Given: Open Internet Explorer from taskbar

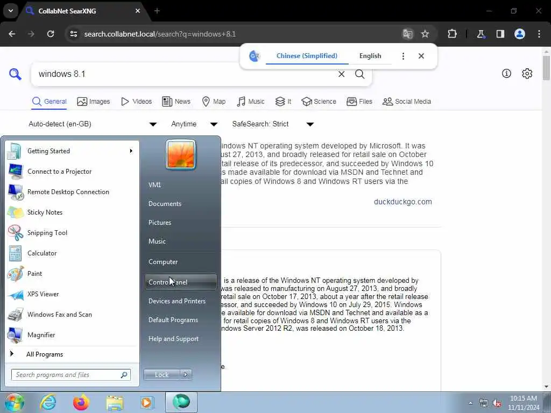Looking at the screenshot, I should 48,402.
